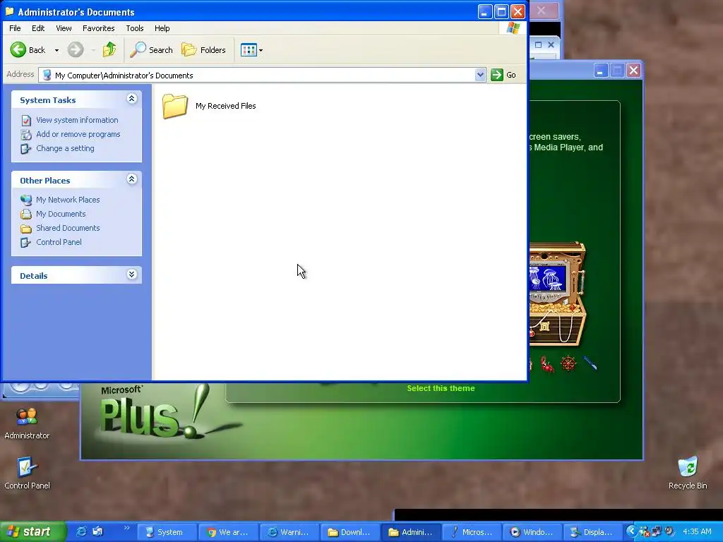Open Search in the Explorer toolbar
This screenshot has height=542, width=723.
coord(151,50)
